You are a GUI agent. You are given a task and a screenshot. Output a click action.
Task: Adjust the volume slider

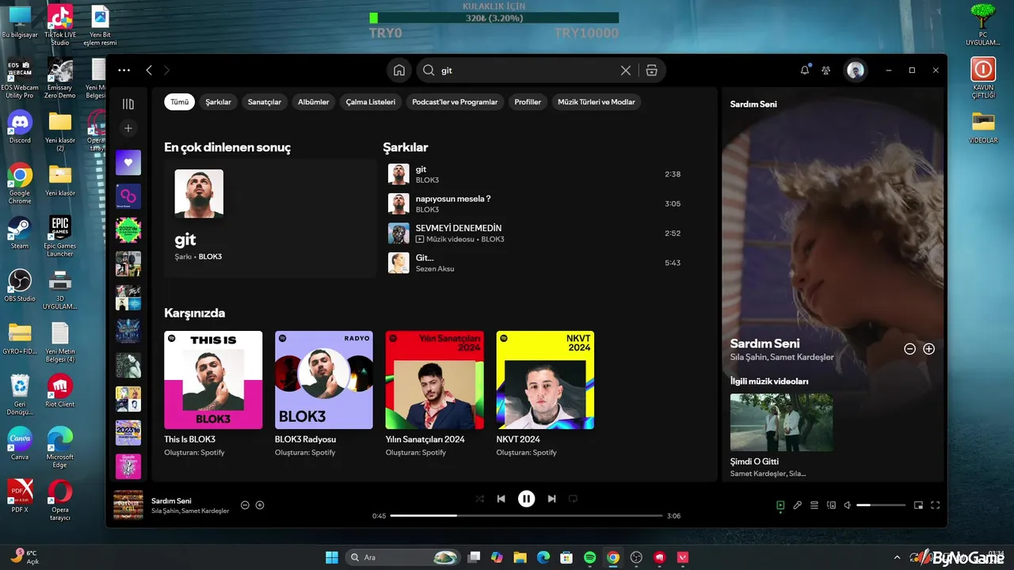point(881,505)
